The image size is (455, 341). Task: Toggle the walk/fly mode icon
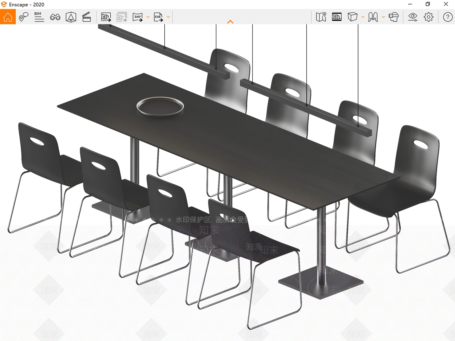pos(373,17)
